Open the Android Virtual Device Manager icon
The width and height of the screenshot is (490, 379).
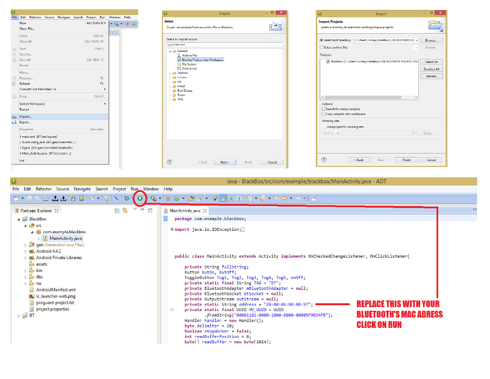pos(81,198)
